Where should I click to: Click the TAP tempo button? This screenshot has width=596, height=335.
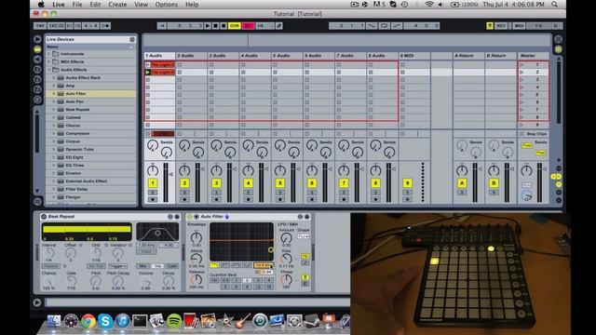coord(40,26)
